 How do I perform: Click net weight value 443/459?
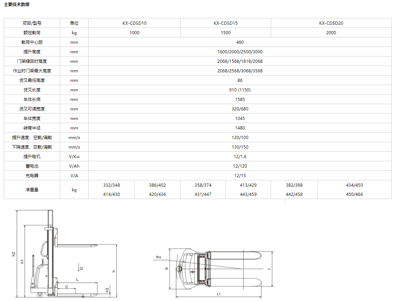(248, 194)
